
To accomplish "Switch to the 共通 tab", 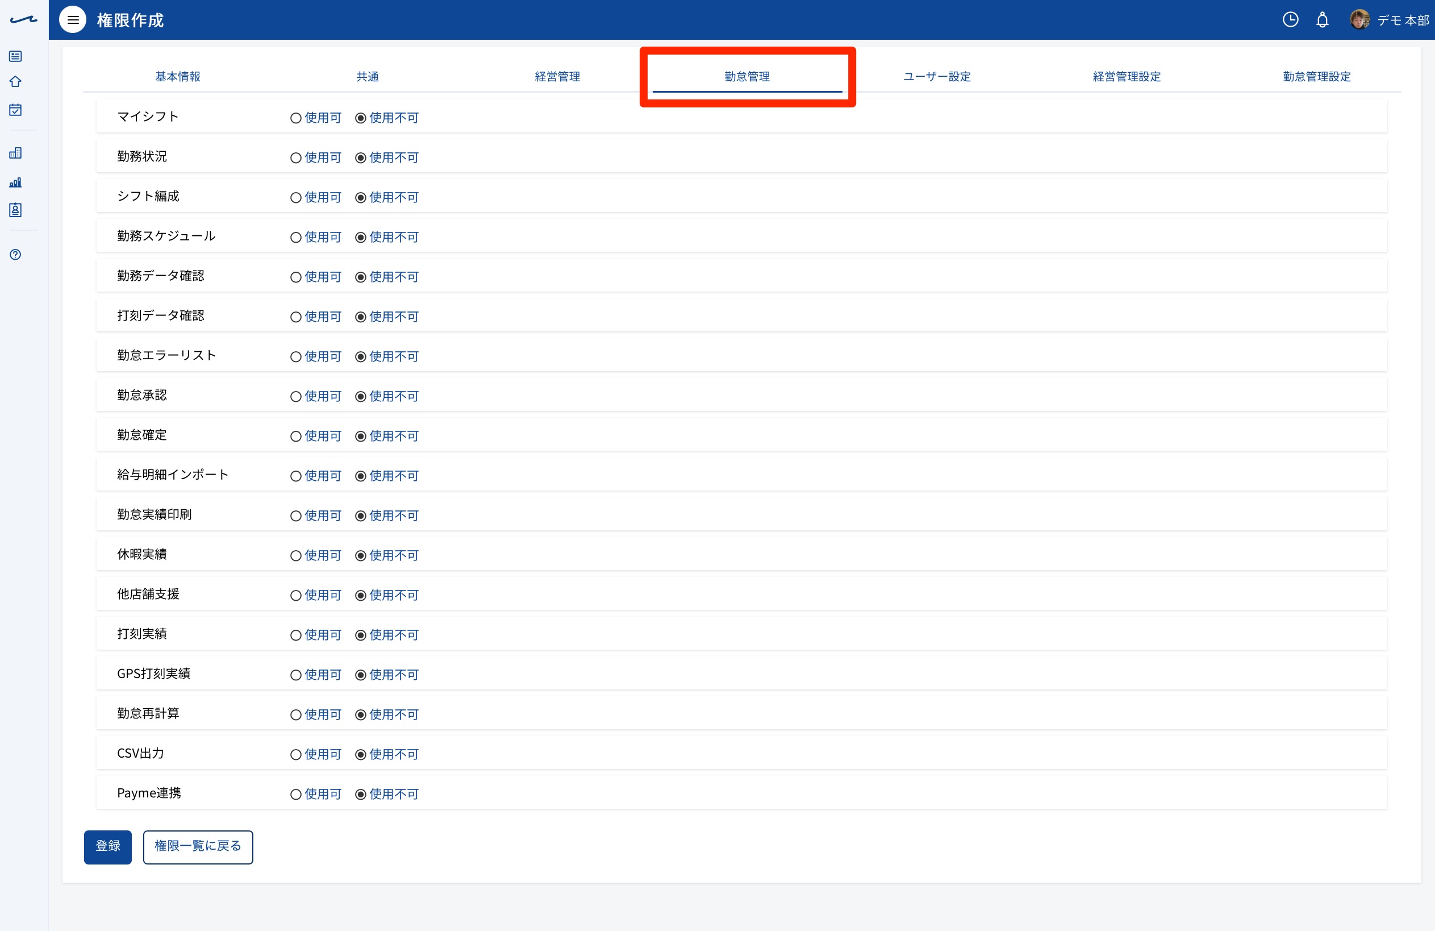I will [368, 77].
